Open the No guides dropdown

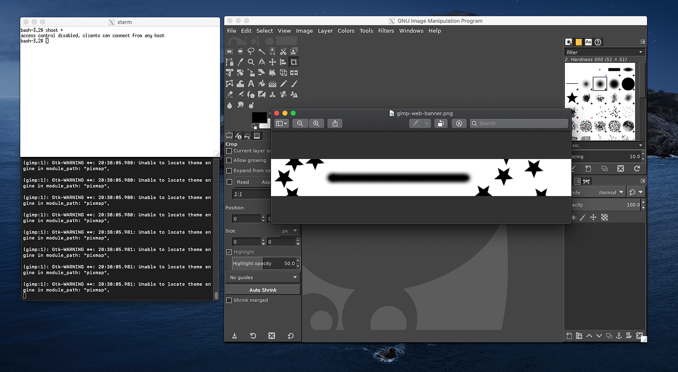263,277
